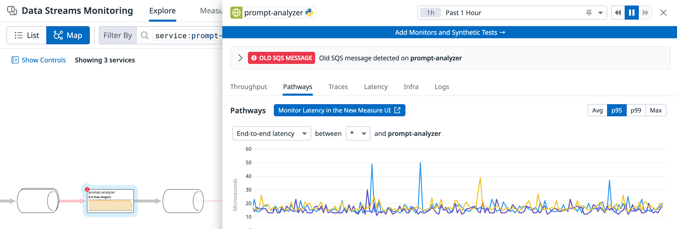Select the Avg aggregation
This screenshot has height=229, width=677.
(597, 110)
